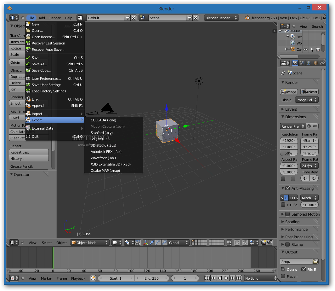Open the Render properties camera tab
335x291 pixels.
295,63
